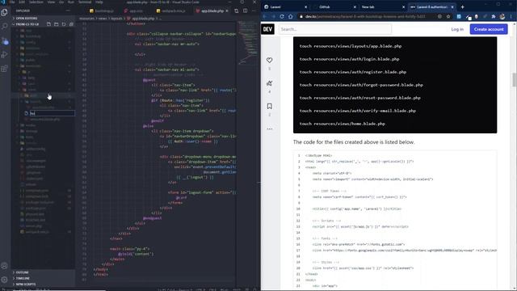Open the File menu in VS Code
517x291 pixels.
(x=12, y=2)
